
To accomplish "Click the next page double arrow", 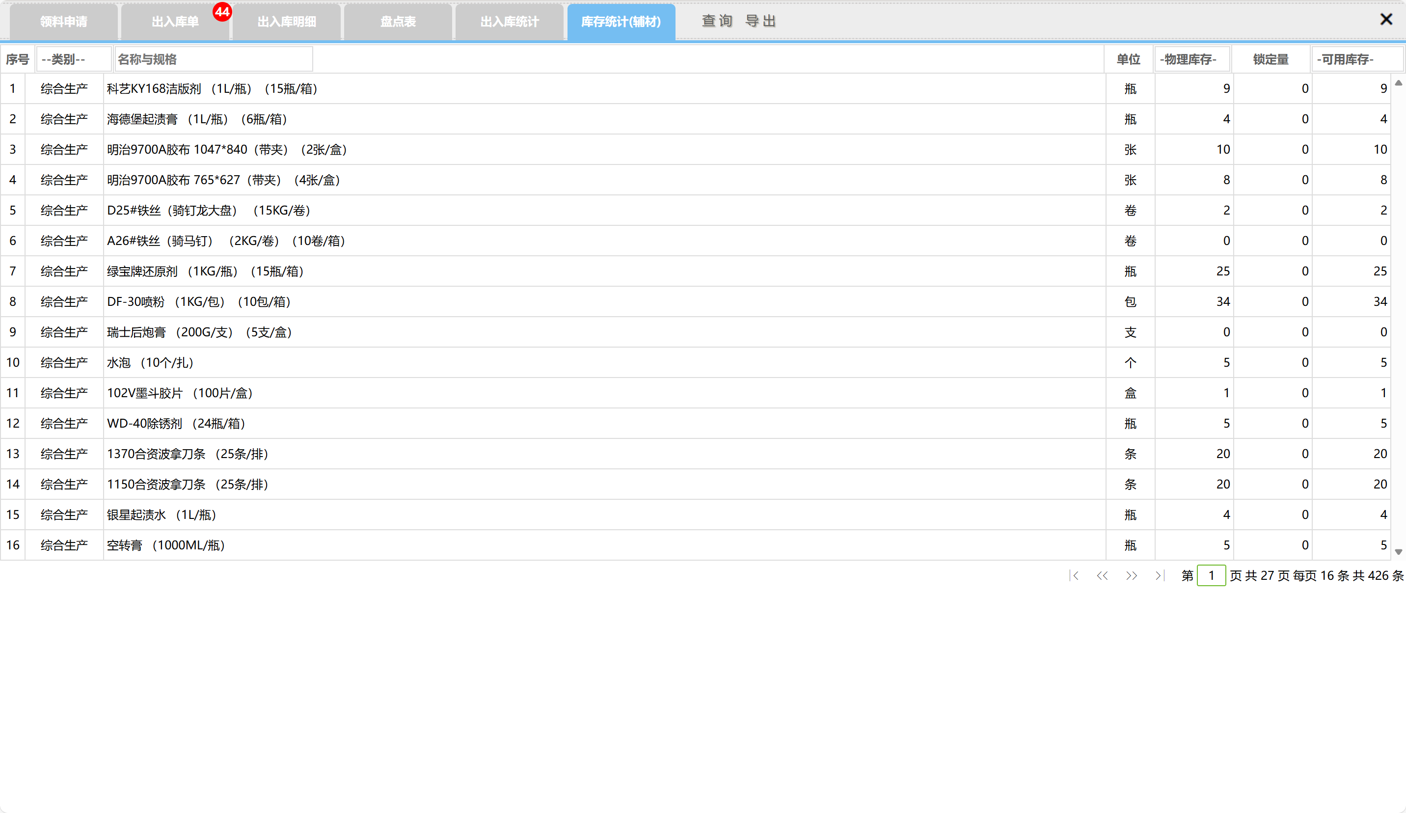I will coord(1132,575).
